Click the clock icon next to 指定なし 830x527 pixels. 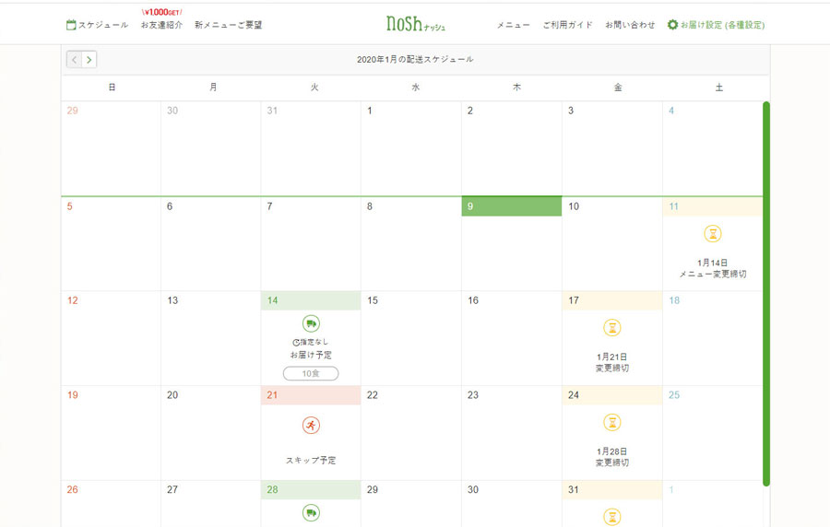pos(296,343)
